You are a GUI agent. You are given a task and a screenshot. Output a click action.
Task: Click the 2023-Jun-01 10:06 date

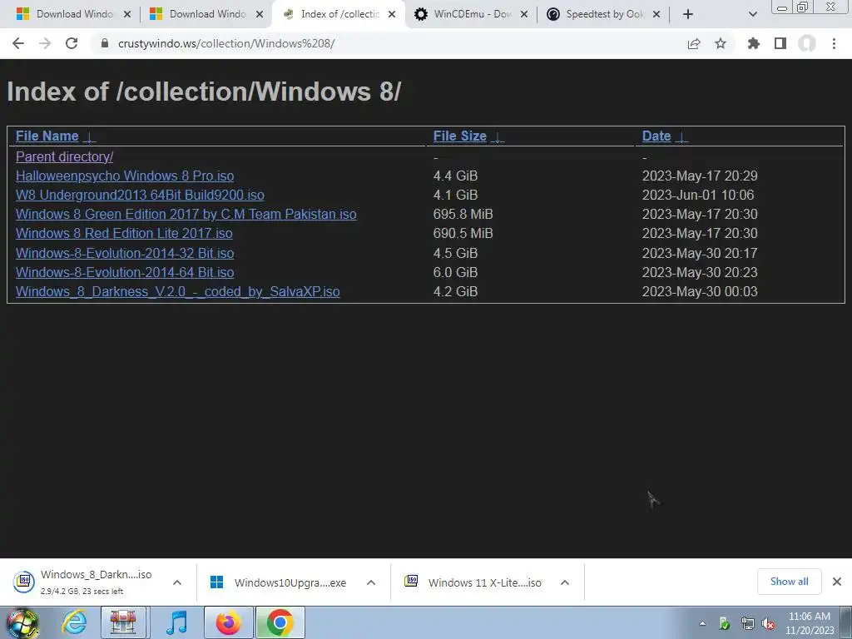[698, 195]
